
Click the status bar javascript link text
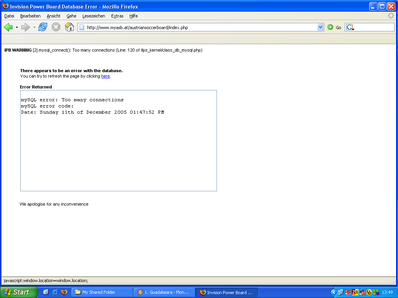click(46, 281)
